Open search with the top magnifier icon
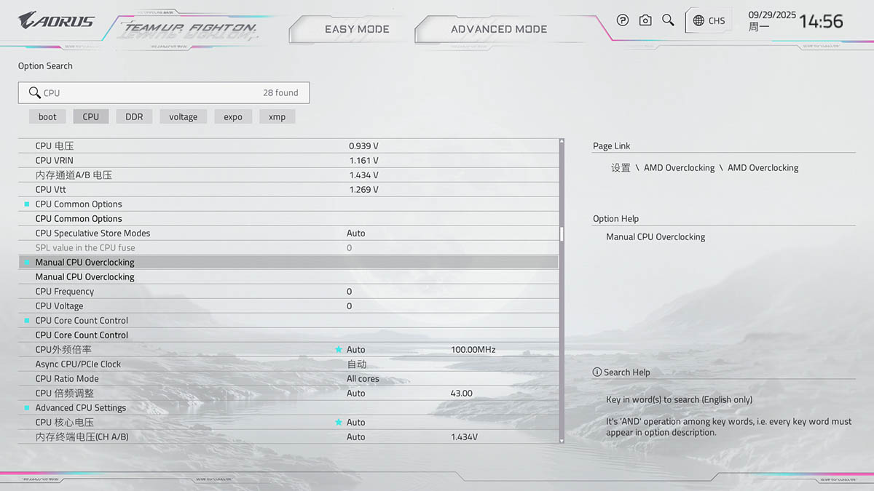The width and height of the screenshot is (874, 491). (668, 20)
